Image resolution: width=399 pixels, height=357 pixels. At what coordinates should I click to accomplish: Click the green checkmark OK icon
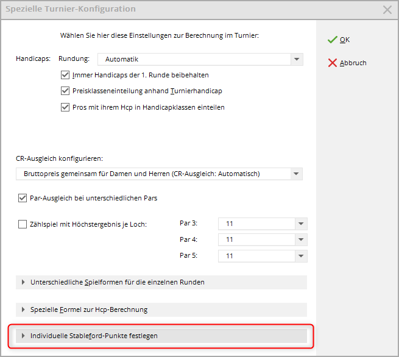click(332, 40)
